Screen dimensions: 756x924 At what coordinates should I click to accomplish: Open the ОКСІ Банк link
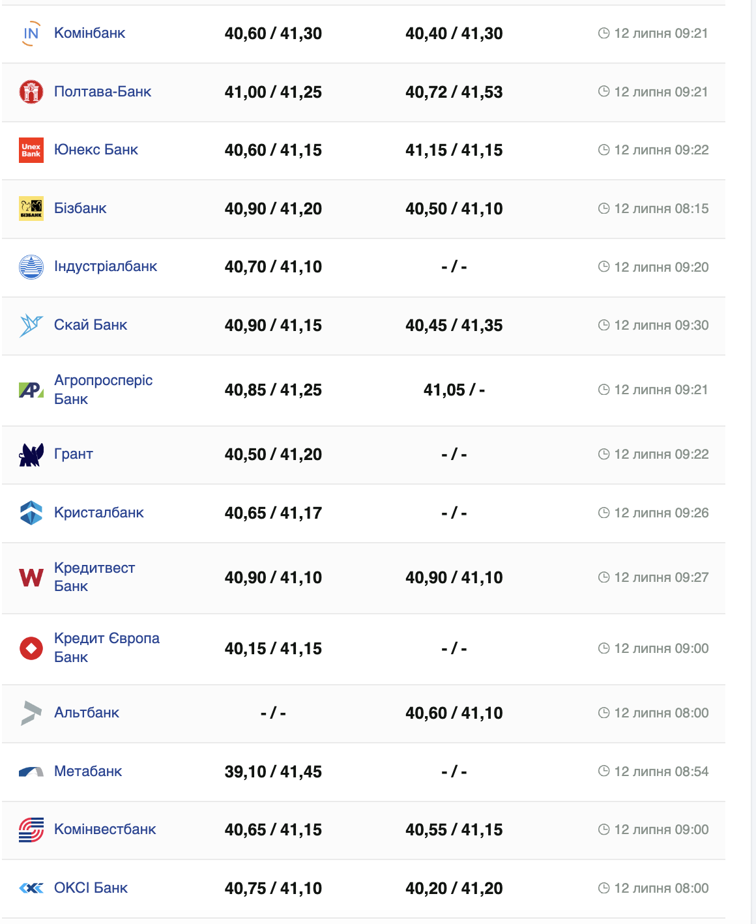pos(91,888)
